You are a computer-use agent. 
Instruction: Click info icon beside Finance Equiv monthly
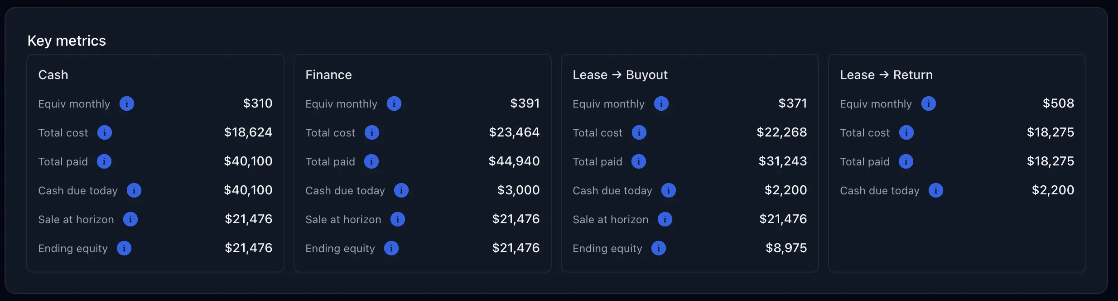tap(394, 103)
